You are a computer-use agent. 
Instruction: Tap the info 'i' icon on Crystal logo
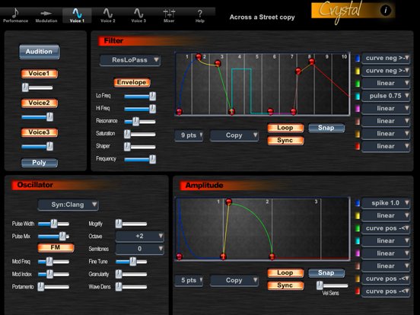(386, 11)
